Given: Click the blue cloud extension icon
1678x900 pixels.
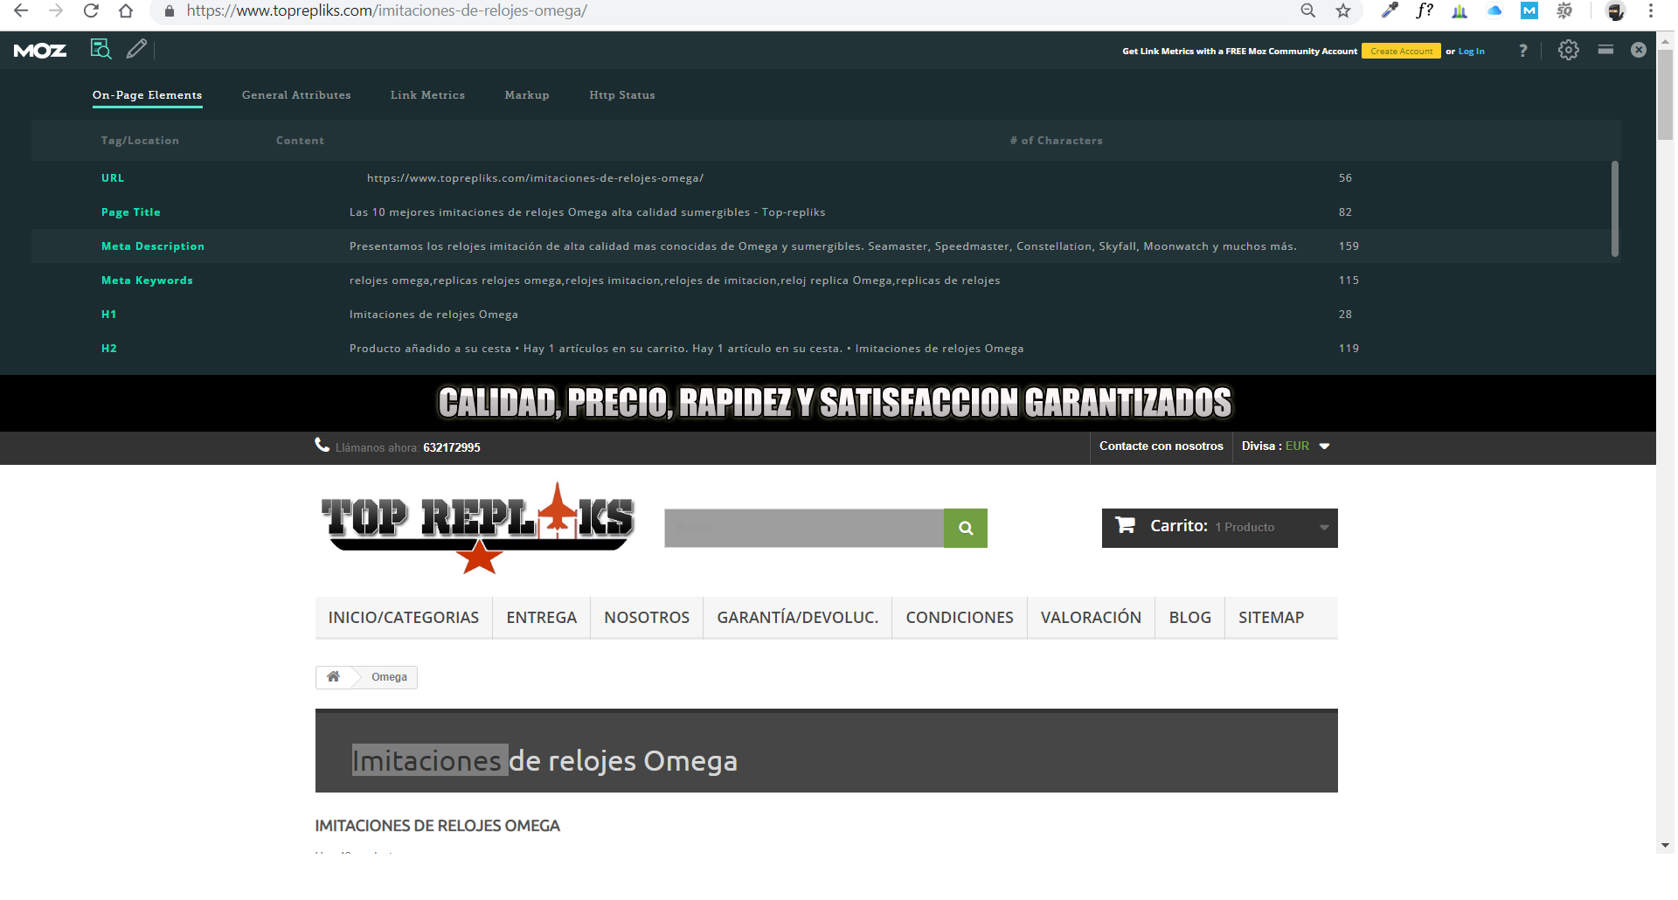Looking at the screenshot, I should [1494, 10].
